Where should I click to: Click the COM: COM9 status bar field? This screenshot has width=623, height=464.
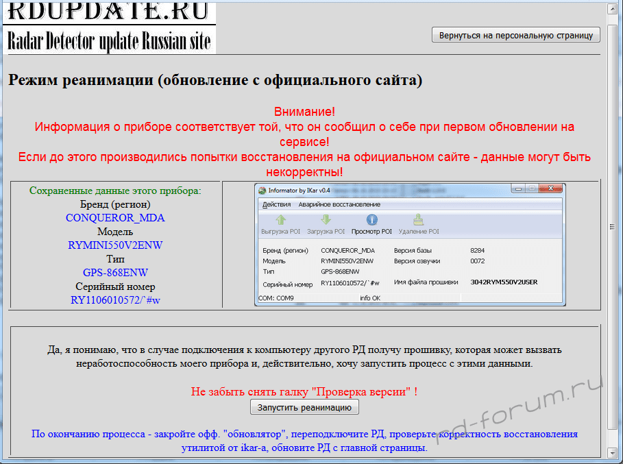pyautogui.click(x=276, y=298)
